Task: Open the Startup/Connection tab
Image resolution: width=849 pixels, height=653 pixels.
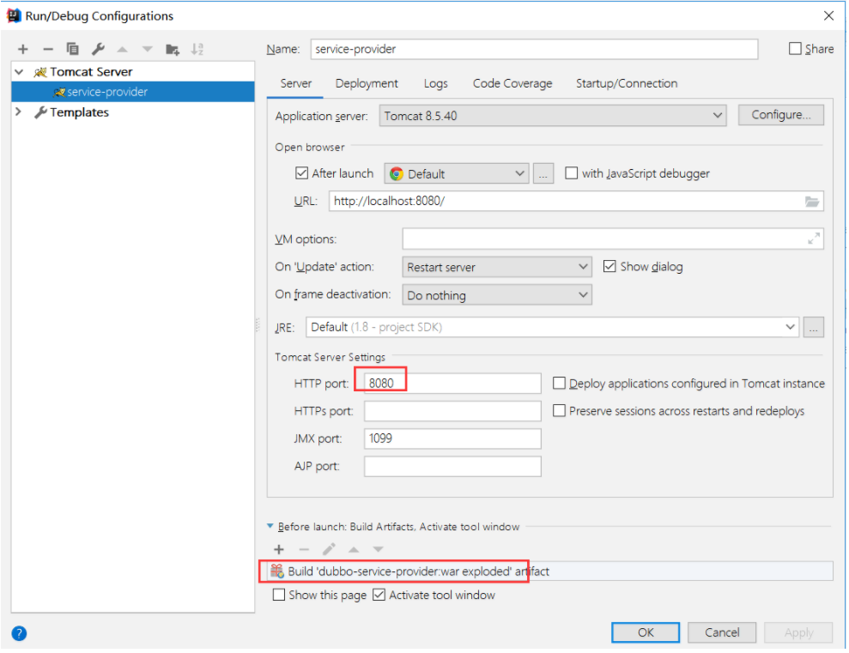Action: [x=627, y=83]
